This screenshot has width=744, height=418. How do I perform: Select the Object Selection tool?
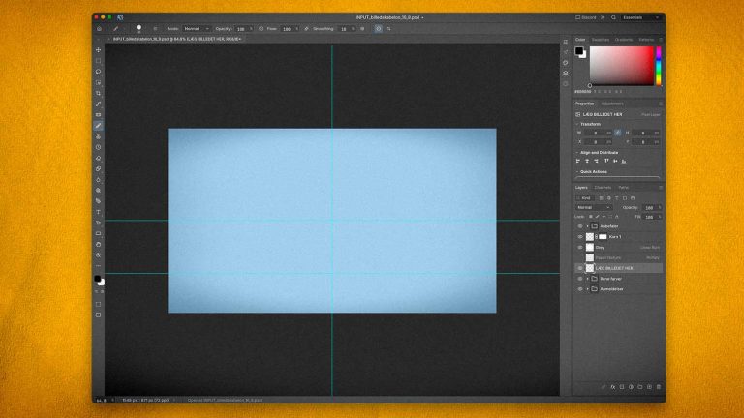(x=98, y=82)
